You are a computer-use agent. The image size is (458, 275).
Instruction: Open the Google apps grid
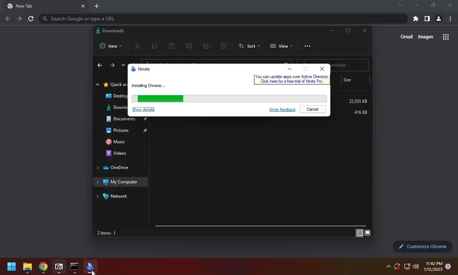coord(446,37)
